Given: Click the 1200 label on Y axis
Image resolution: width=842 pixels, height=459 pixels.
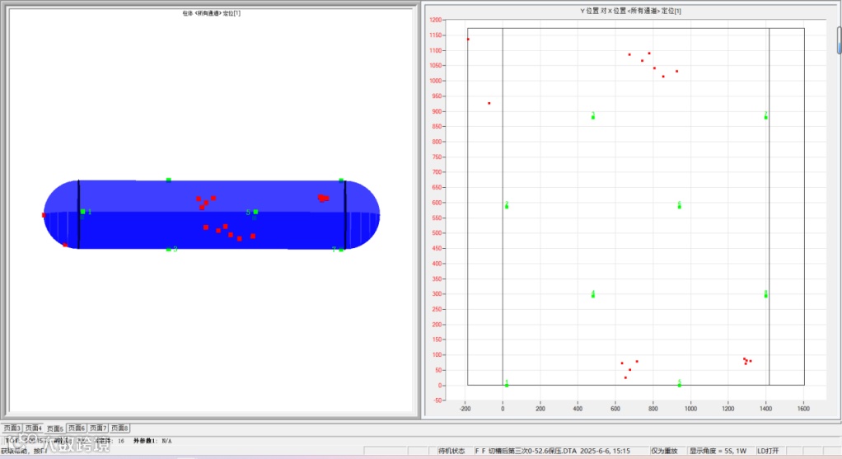Looking at the screenshot, I should click(x=436, y=20).
